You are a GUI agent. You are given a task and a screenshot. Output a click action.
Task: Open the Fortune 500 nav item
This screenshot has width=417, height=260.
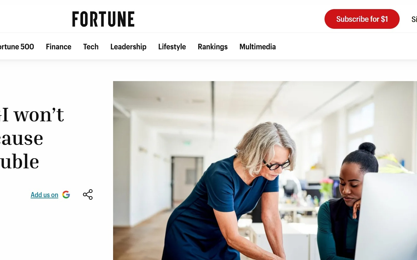[17, 47]
